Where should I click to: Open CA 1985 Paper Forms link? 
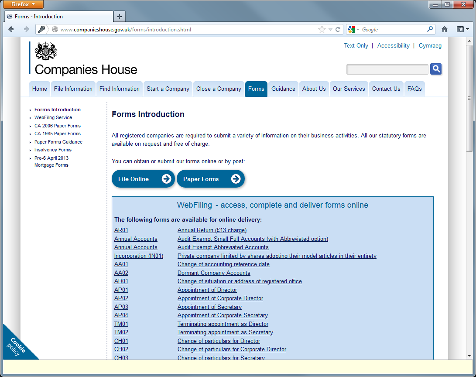pos(58,134)
